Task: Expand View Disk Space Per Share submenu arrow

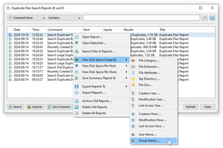Action: point(126,72)
